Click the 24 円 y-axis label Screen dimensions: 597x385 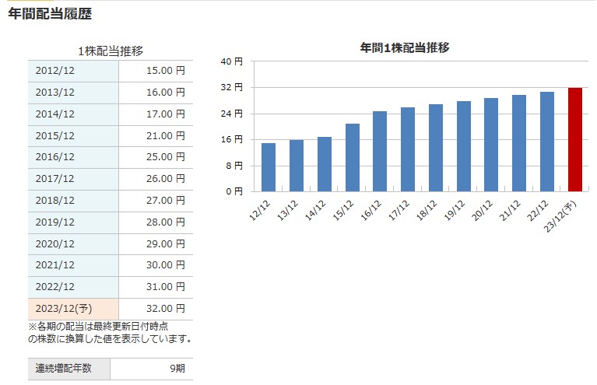point(231,114)
